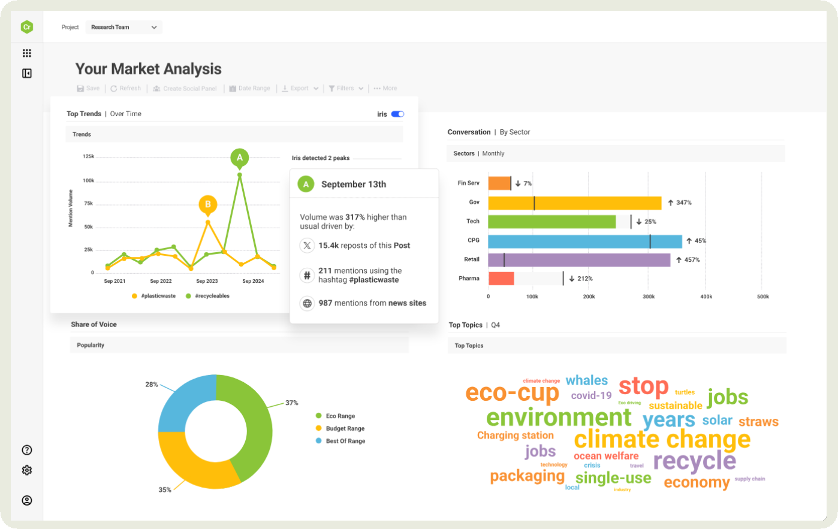
Task: Click the X repost source icon
Action: (306, 245)
